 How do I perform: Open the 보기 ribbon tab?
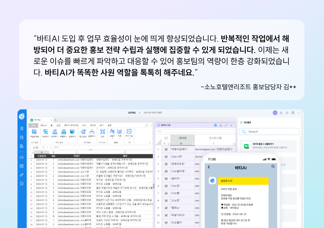click(102, 125)
